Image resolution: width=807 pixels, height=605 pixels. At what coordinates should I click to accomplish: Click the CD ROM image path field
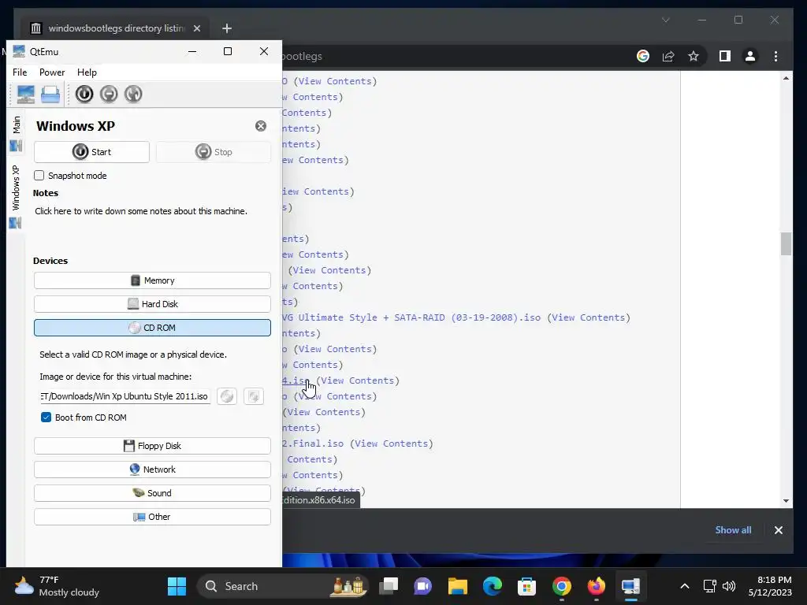point(125,396)
